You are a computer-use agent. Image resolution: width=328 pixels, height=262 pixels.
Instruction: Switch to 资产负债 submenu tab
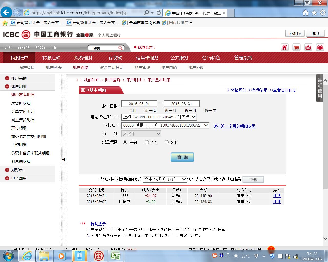click(x=27, y=67)
